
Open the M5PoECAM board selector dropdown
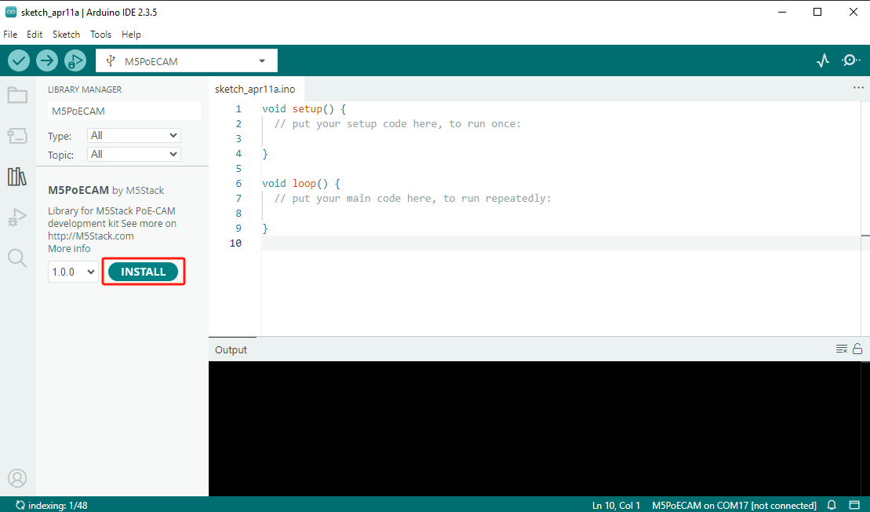click(x=187, y=61)
